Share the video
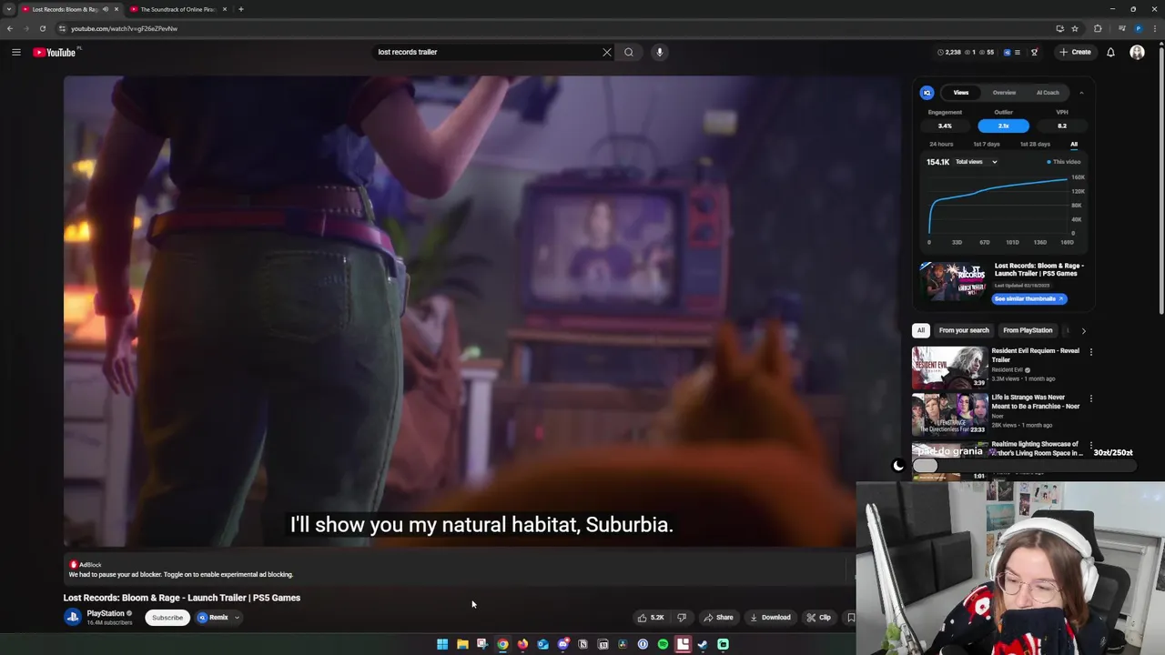 pyautogui.click(x=718, y=618)
